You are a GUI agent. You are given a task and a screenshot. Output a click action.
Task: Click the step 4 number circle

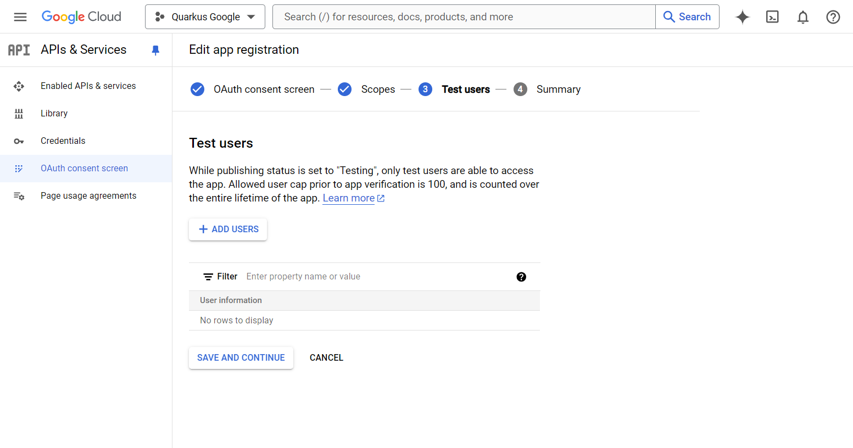[x=520, y=89]
